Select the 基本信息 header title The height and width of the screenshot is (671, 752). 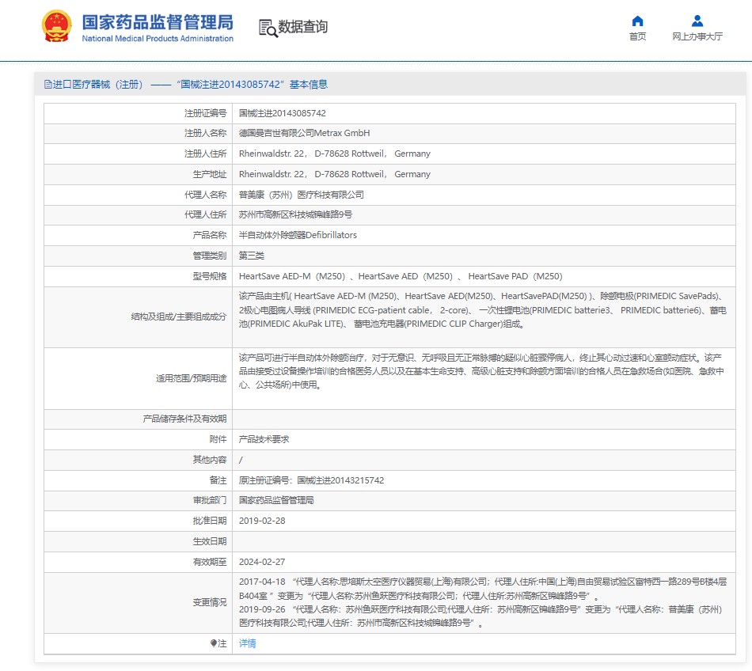pyautogui.click(x=309, y=85)
